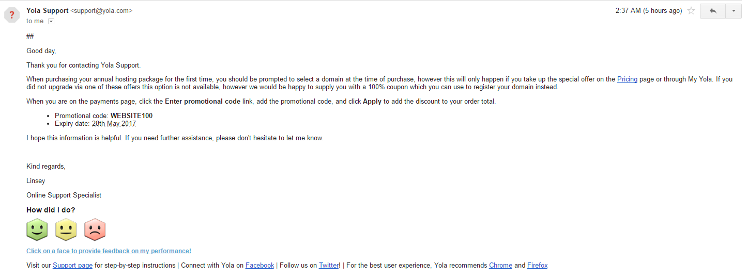Screen dimensions: 748x280
Task: Click the 'to me' recipient text
Action: pyautogui.click(x=35, y=21)
